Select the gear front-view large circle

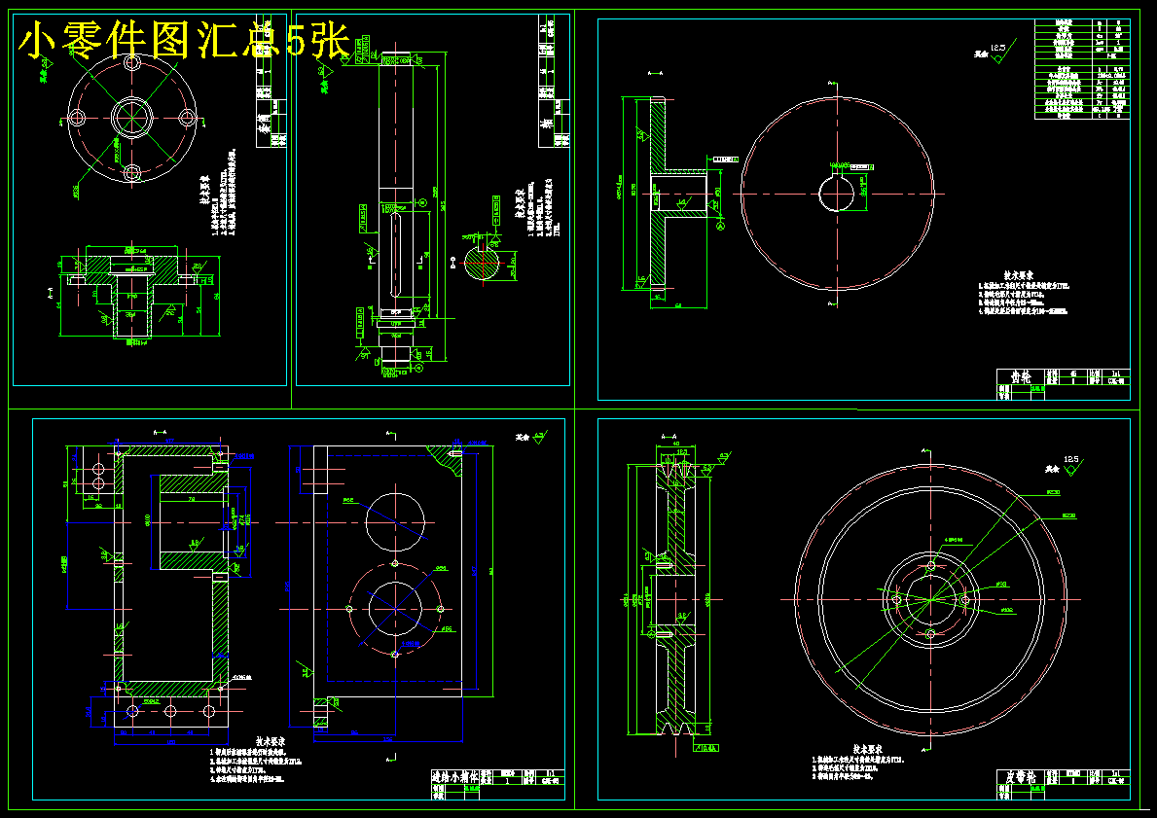[836, 194]
